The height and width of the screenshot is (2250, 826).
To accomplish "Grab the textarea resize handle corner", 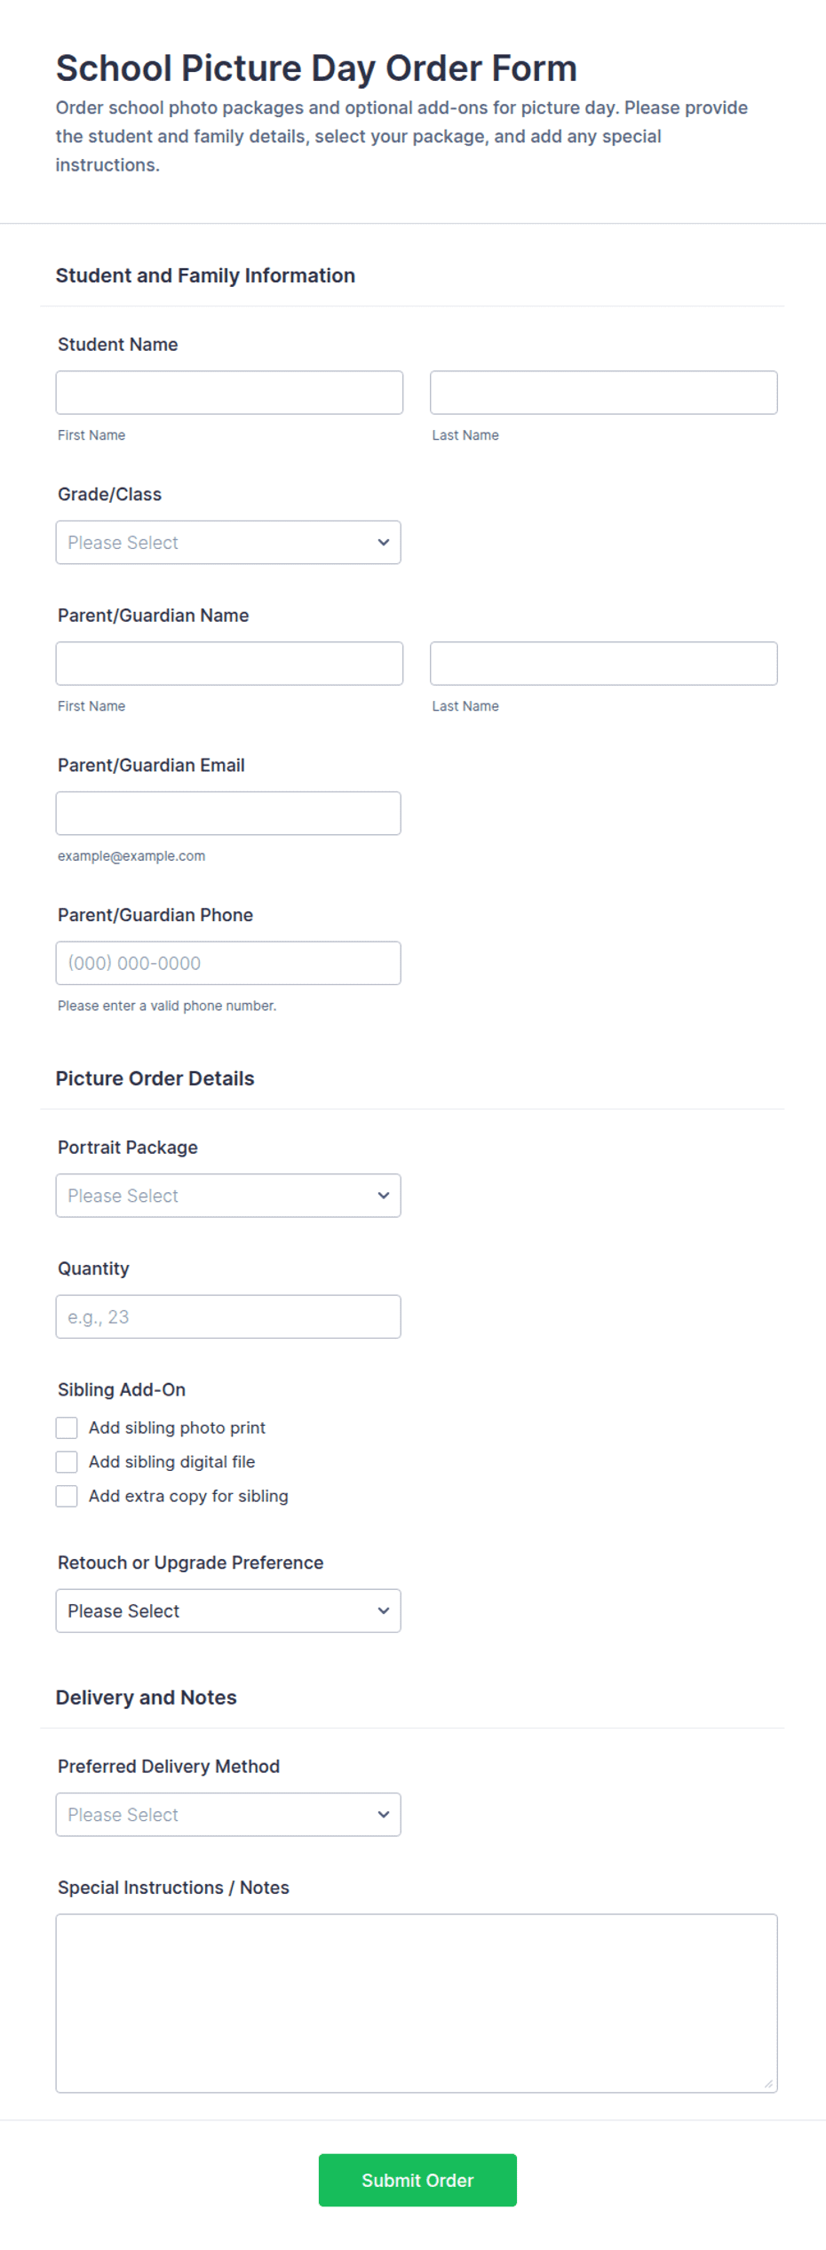I will tap(768, 2083).
